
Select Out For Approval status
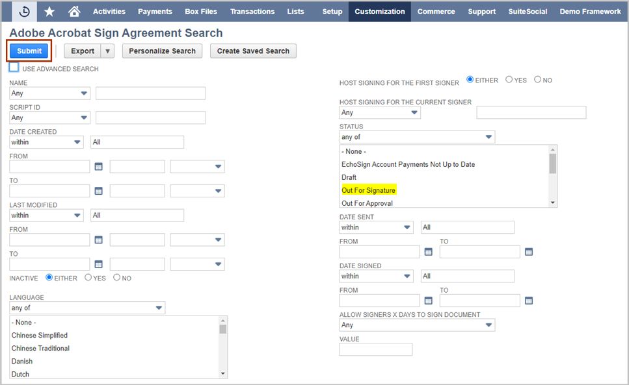pos(367,203)
